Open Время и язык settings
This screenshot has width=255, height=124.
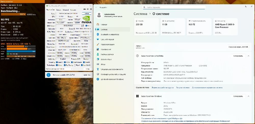113,59
